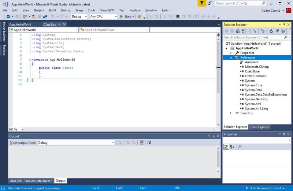Screen dimensions: 293x191
Task: Toggle auto-hide pin on Output panel
Action: coord(214,136)
